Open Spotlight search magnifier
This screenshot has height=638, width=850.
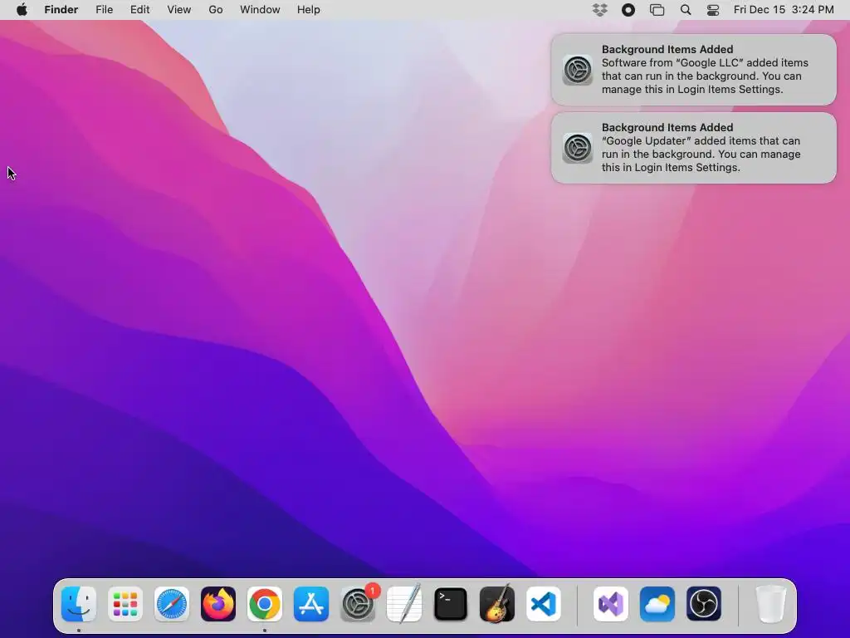(x=686, y=10)
